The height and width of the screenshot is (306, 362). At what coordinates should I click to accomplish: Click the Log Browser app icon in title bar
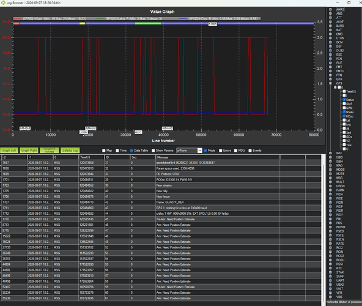point(3,3)
